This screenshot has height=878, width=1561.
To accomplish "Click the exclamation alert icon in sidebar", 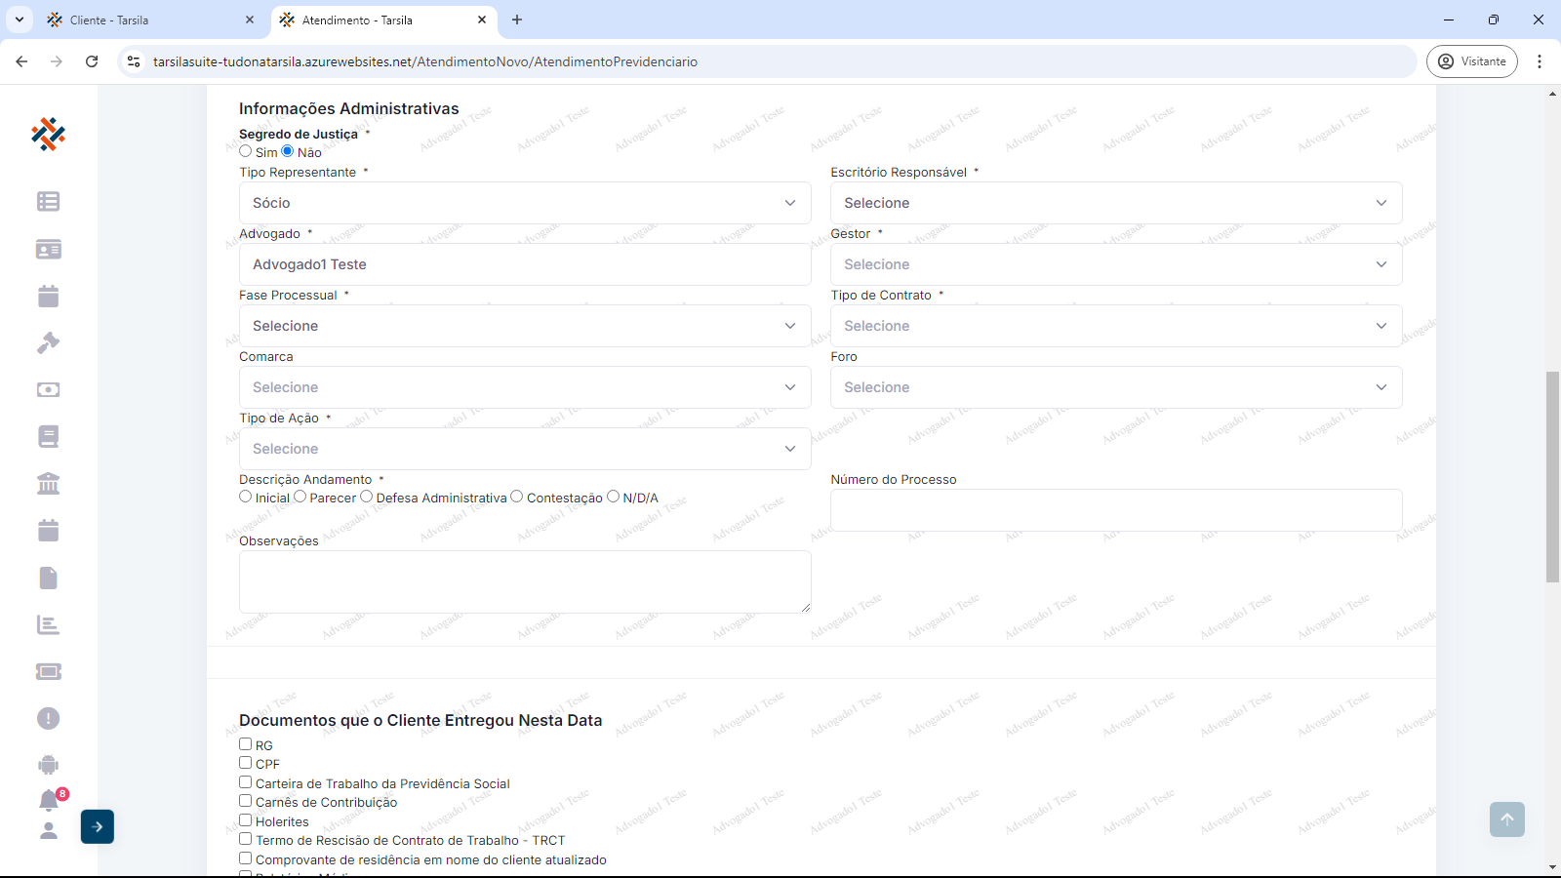I will [x=48, y=719].
